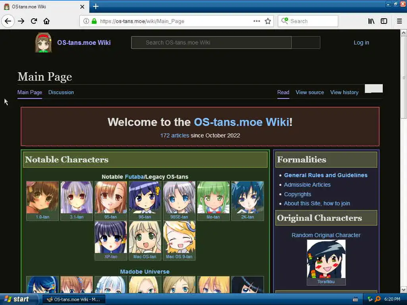The width and height of the screenshot is (407, 305).
Task: Open the Mac OS-tan character portrait
Action: [145, 237]
